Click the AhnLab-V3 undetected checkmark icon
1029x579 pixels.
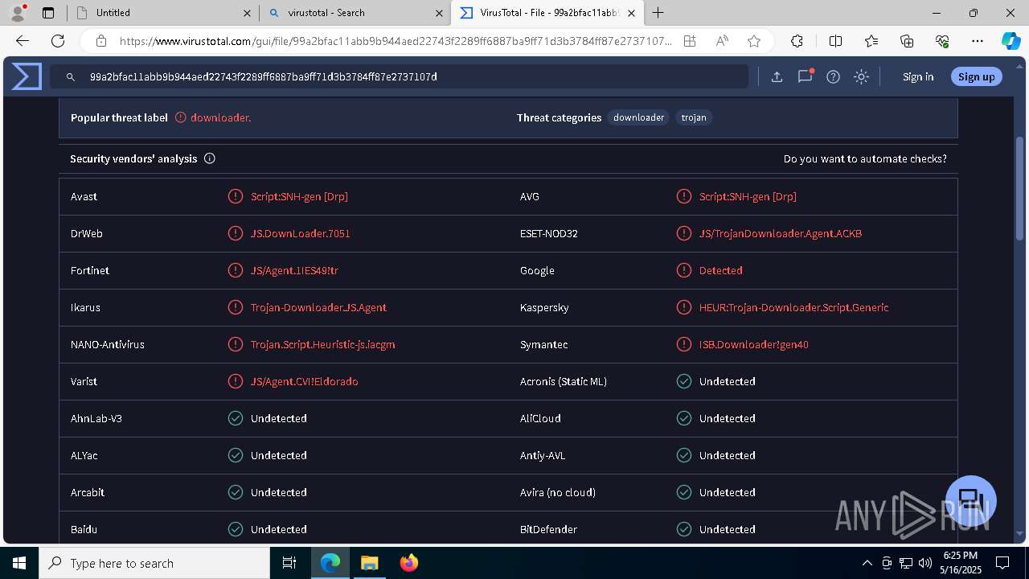tap(236, 418)
